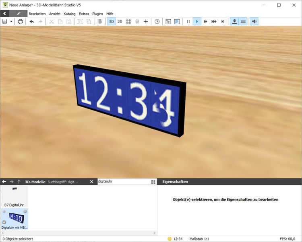Click the Paste clipboard icon
The height and width of the screenshot is (242, 302).
point(69,22)
